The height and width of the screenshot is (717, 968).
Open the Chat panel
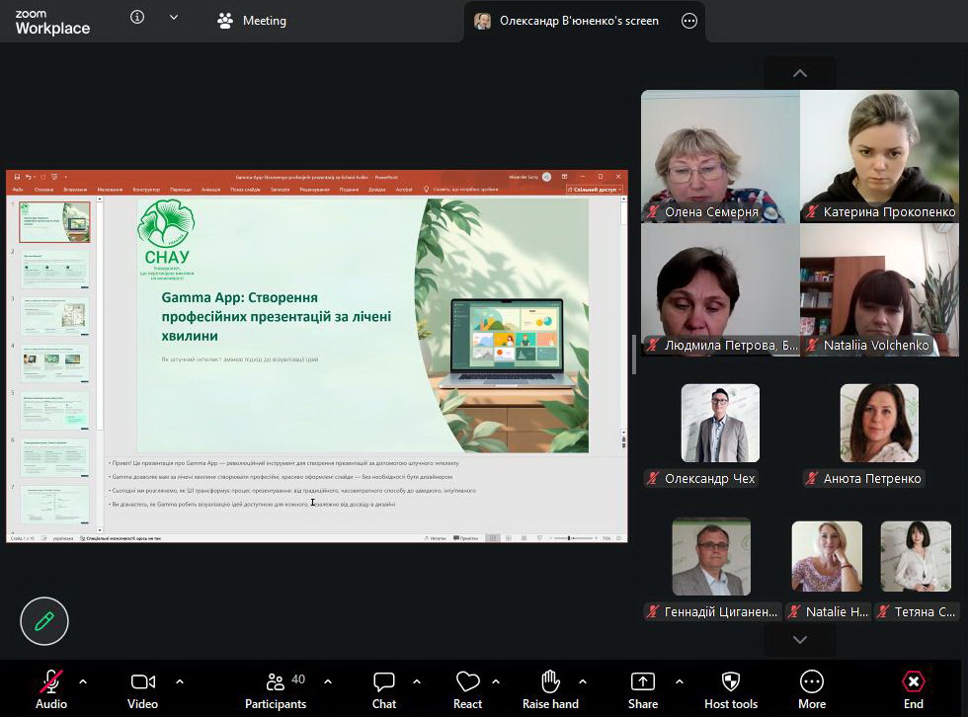coord(384,682)
